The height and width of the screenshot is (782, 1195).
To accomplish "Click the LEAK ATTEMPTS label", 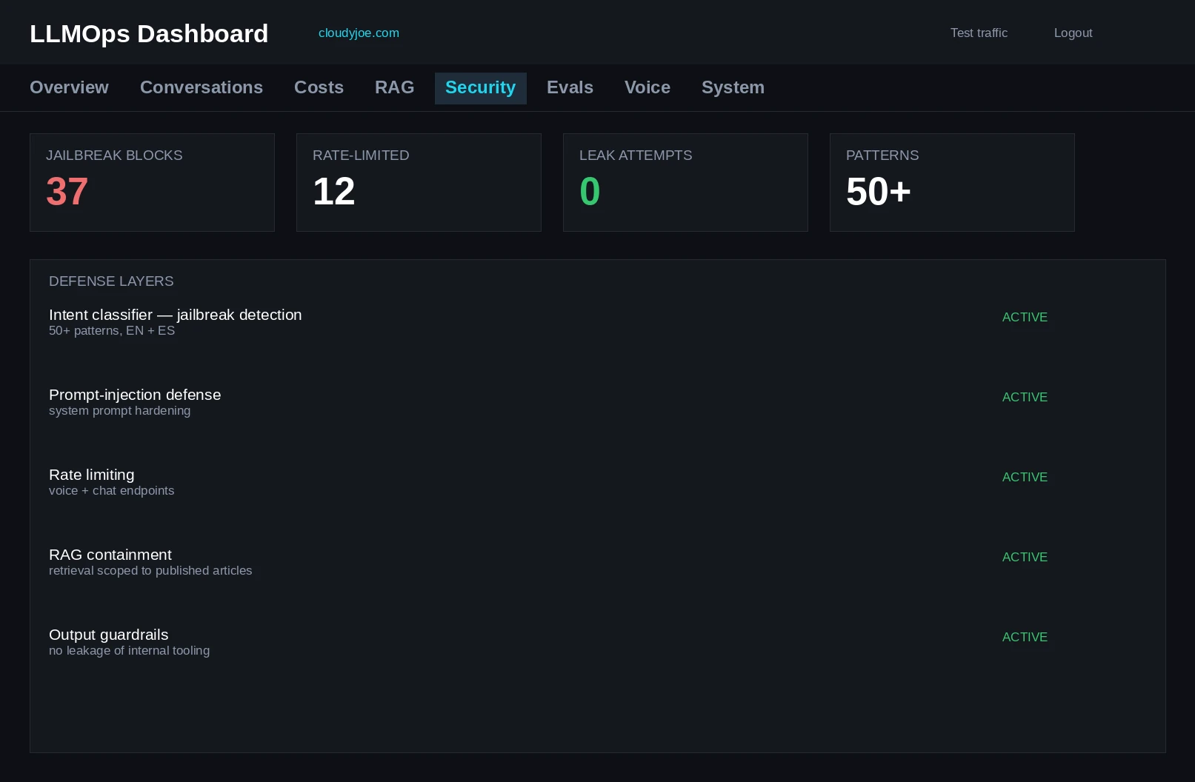I will coord(636,155).
